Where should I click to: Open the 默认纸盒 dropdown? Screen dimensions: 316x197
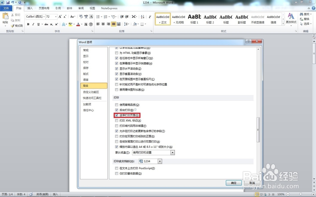click(x=173, y=152)
